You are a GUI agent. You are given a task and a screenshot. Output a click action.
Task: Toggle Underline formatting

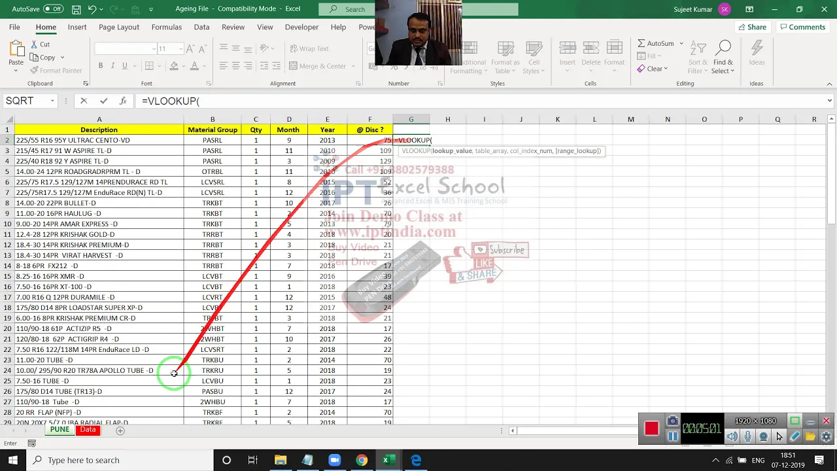125,66
